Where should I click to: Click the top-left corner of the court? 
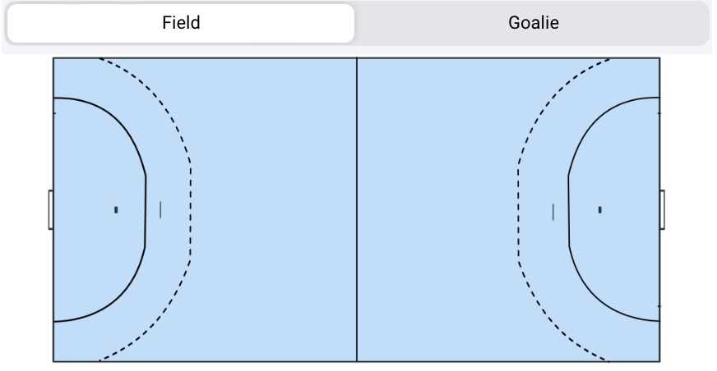[54, 59]
